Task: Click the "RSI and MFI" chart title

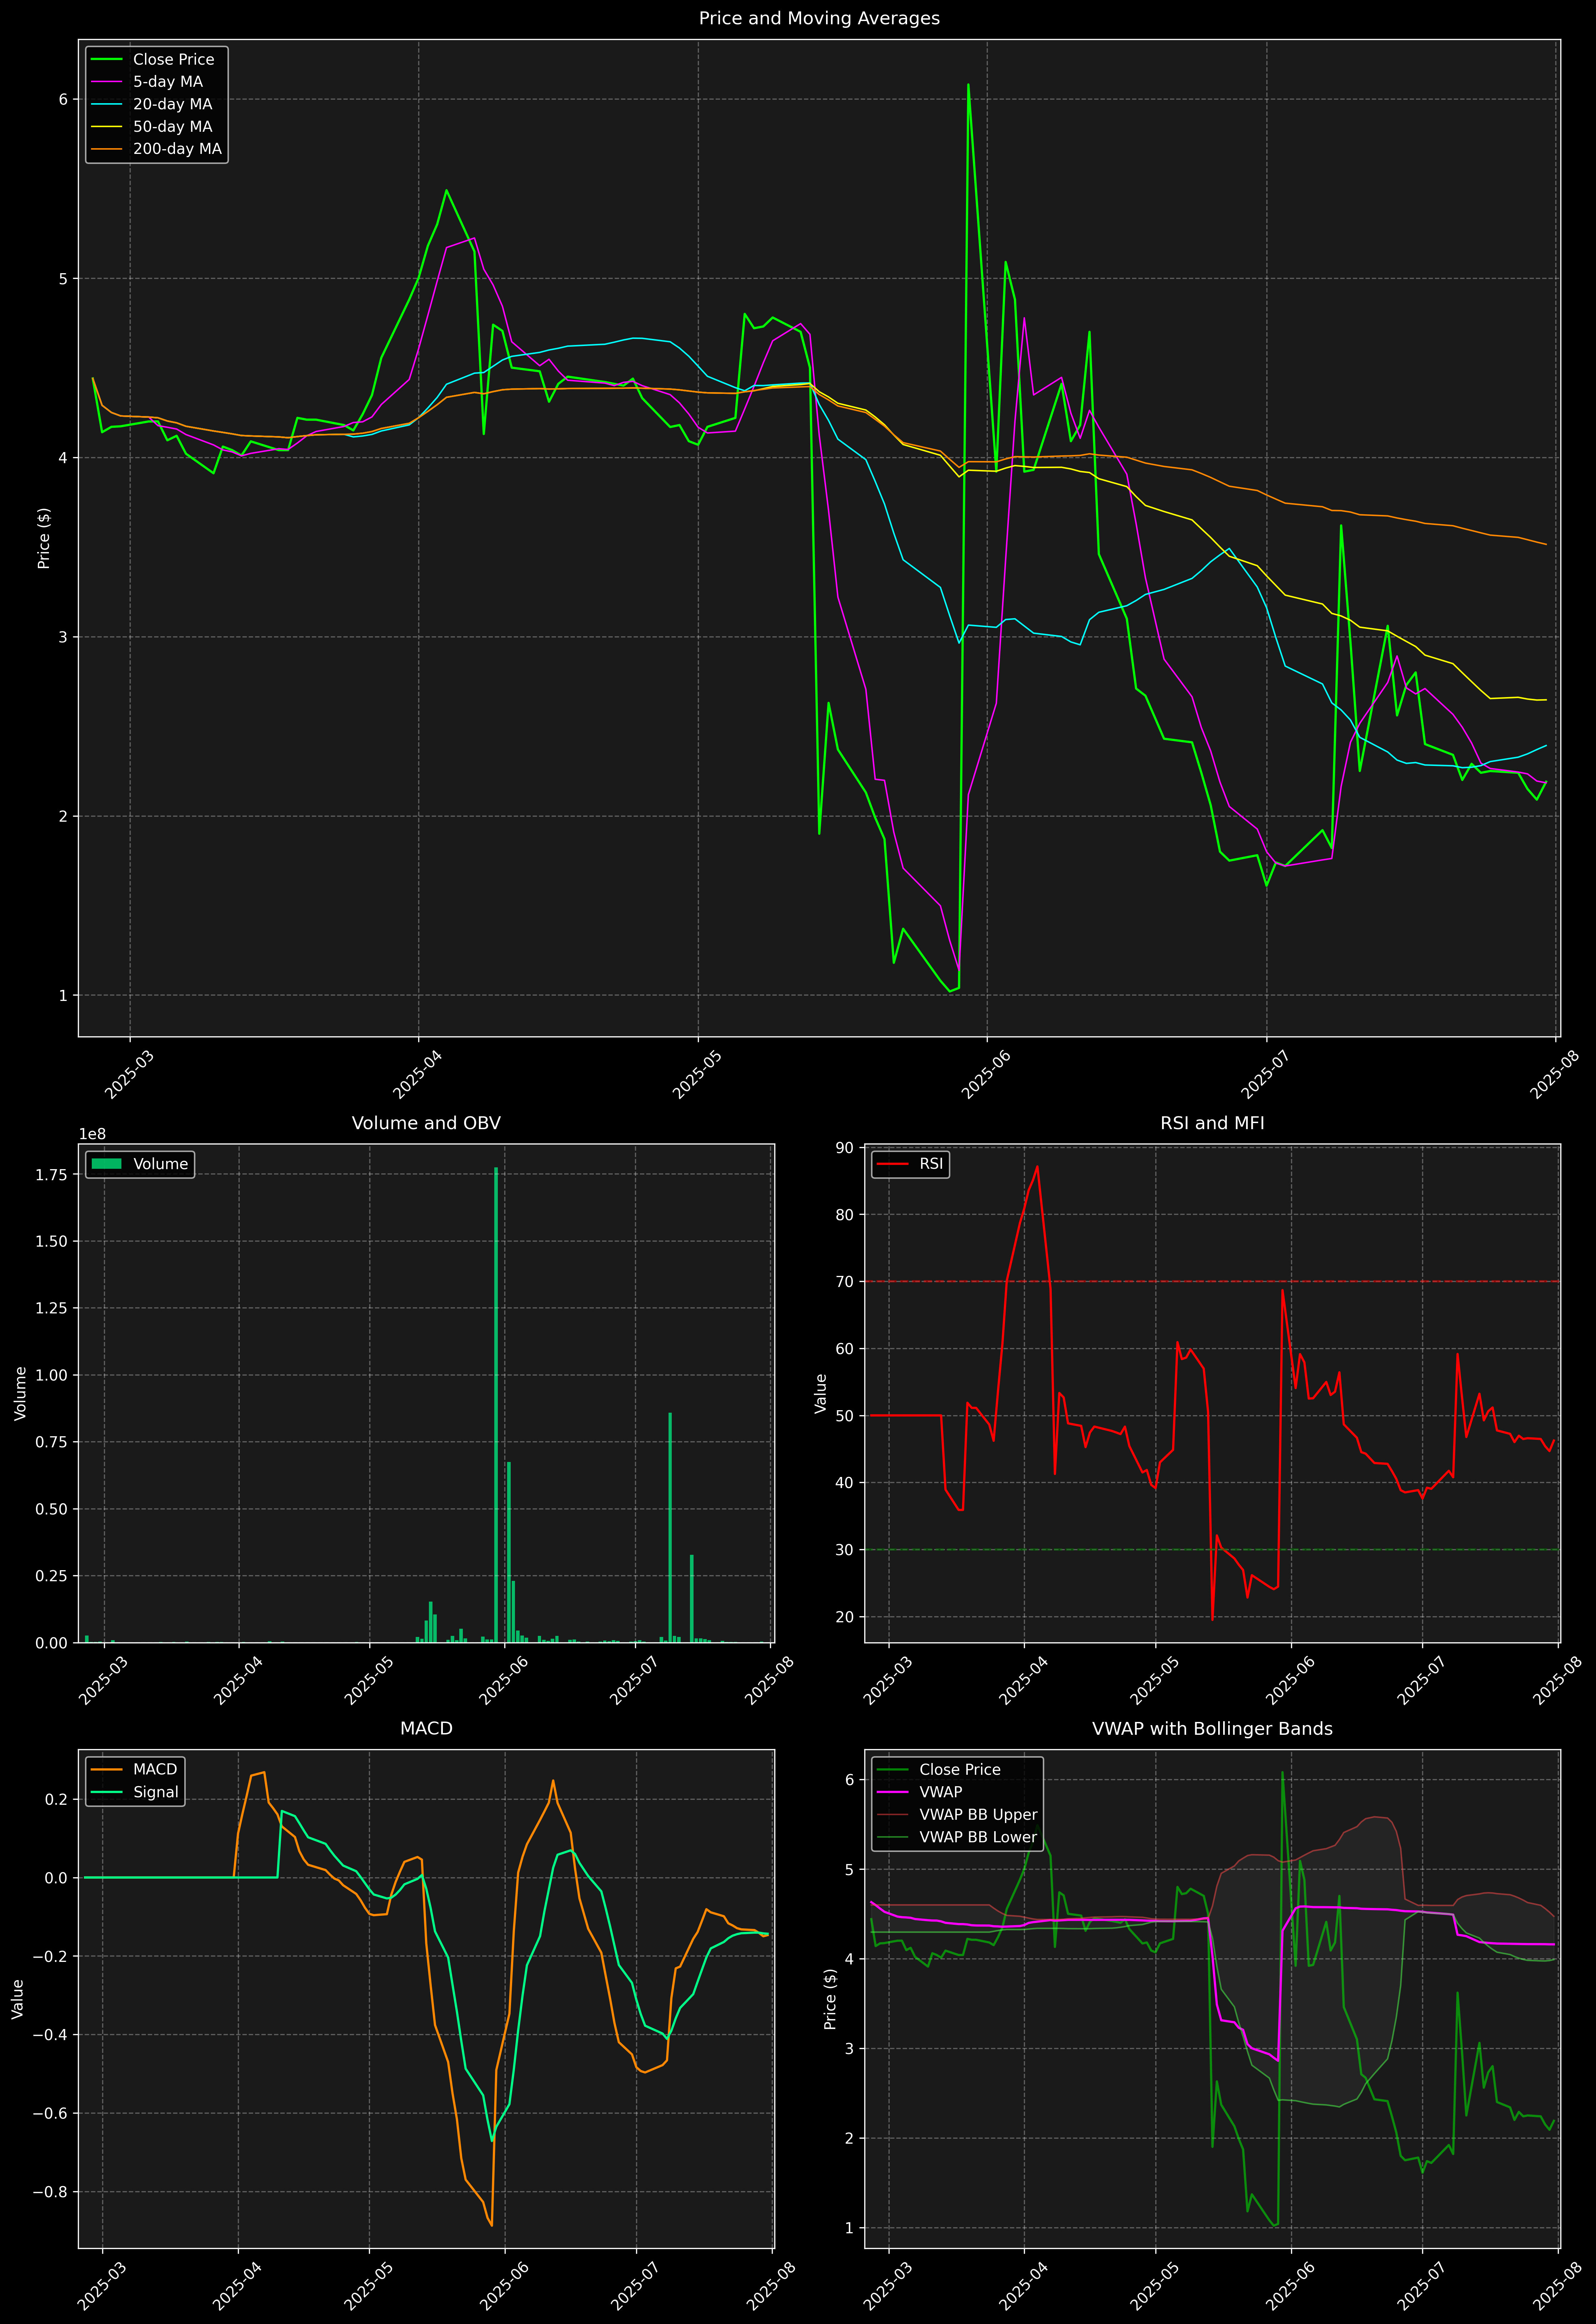Action: 1212,1123
